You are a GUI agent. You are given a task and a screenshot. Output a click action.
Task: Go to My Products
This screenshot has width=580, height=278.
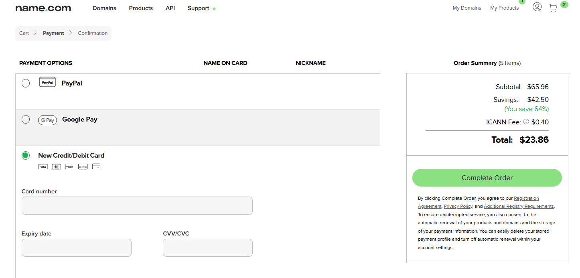(505, 8)
